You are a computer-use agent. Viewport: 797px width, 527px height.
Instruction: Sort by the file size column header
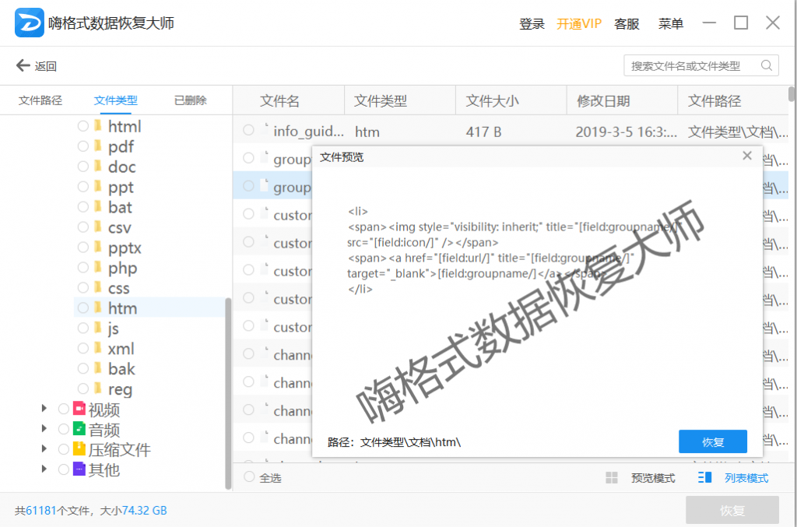click(492, 100)
